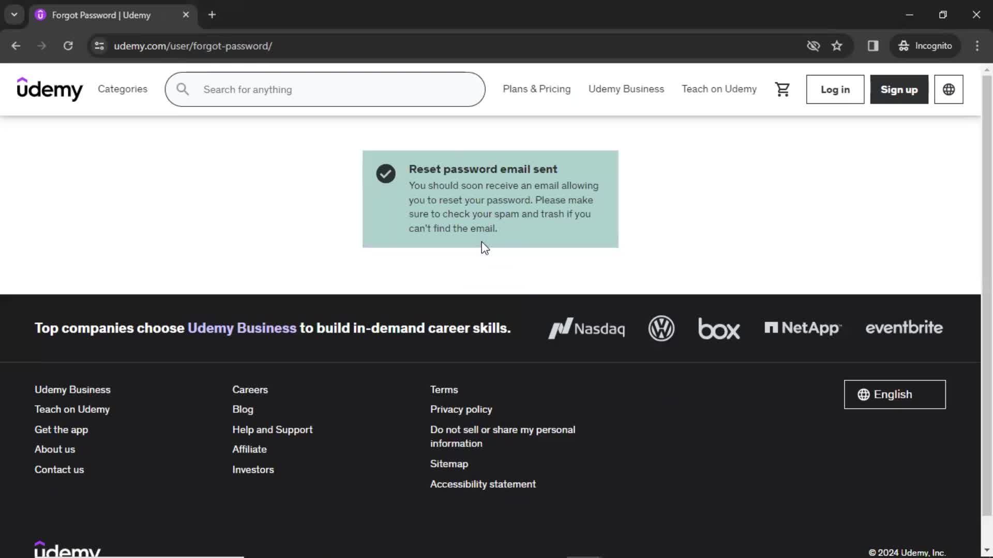Click the Help and Support link
This screenshot has height=558, width=993.
pyautogui.click(x=272, y=428)
